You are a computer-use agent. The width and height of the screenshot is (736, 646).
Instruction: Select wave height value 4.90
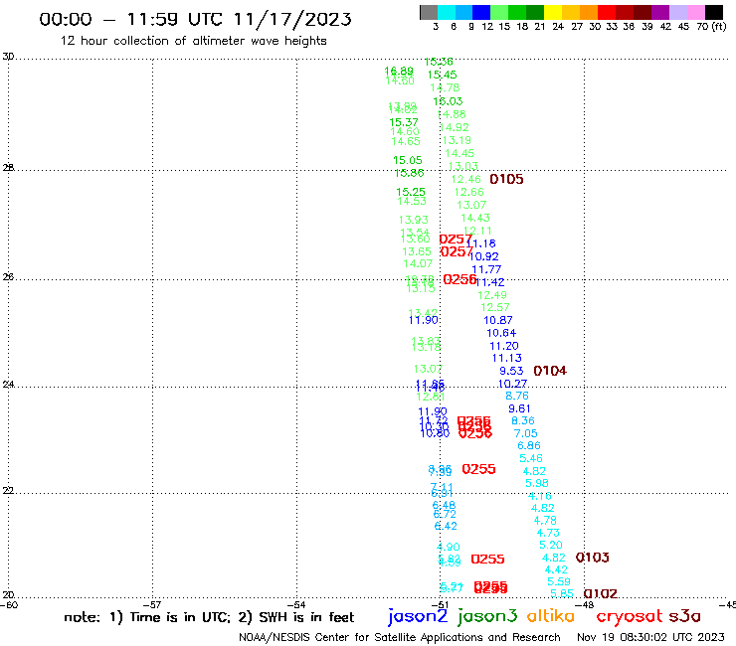449,547
